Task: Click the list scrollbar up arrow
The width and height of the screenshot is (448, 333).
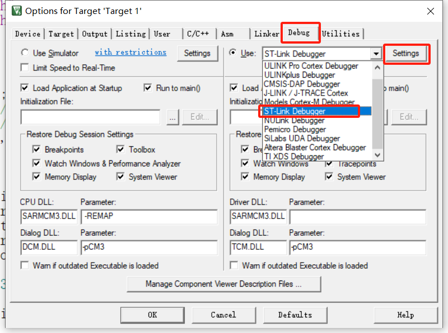Action: pyautogui.click(x=377, y=68)
